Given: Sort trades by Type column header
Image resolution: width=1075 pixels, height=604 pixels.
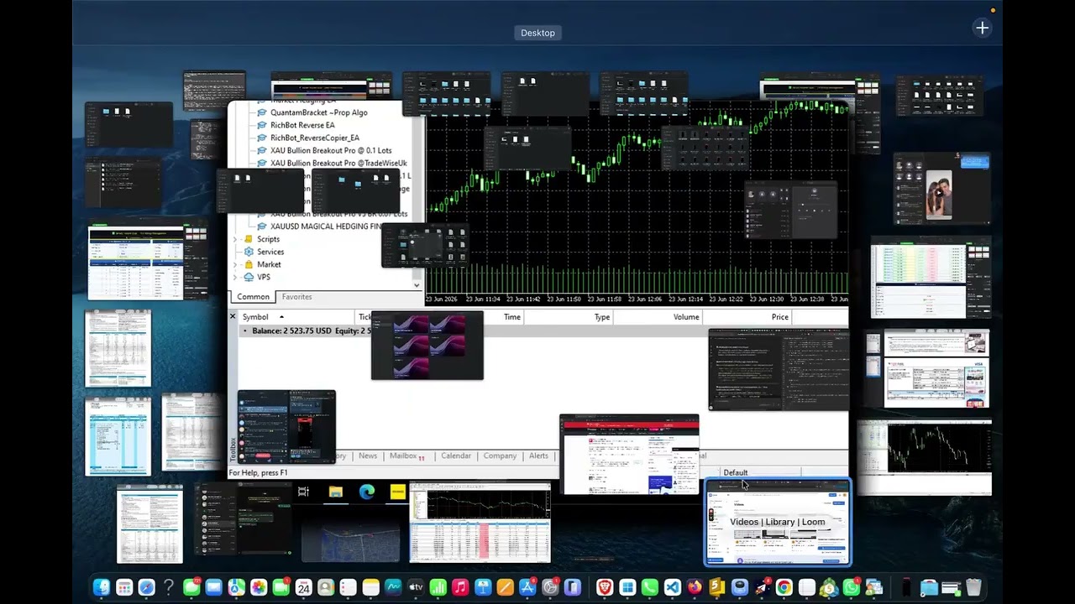Looking at the screenshot, I should (x=602, y=317).
